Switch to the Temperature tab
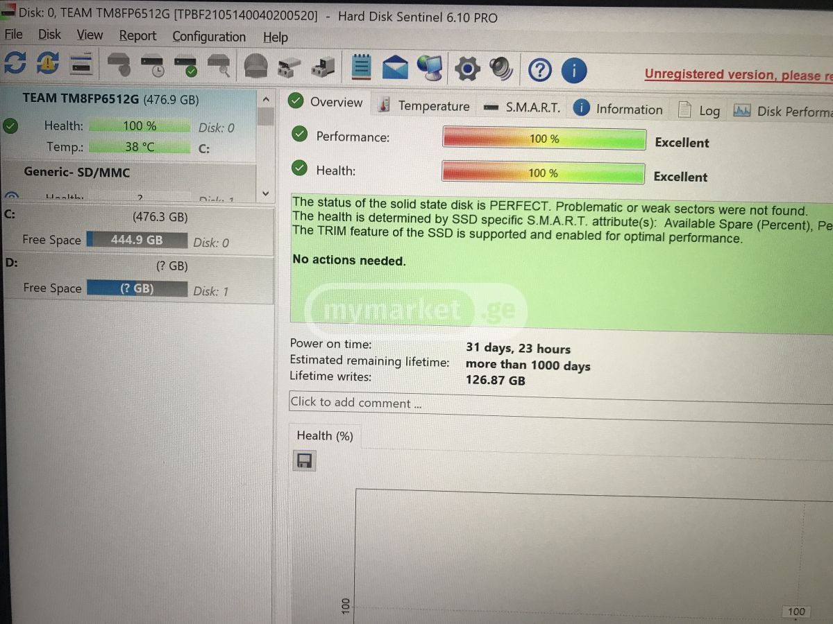This screenshot has width=833, height=624. [x=423, y=105]
